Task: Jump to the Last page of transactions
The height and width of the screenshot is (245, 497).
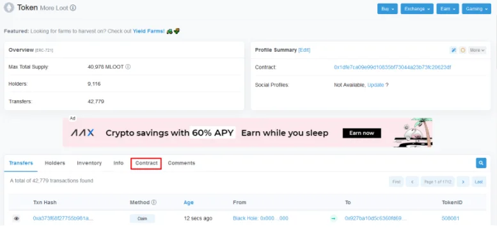Action: click(478, 182)
